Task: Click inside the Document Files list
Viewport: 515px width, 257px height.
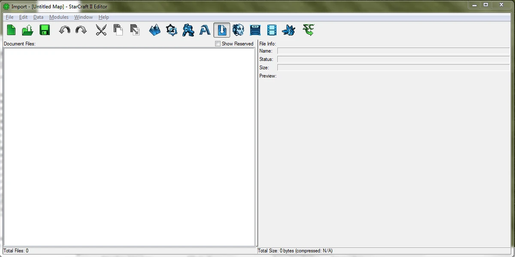Action: tap(129, 146)
